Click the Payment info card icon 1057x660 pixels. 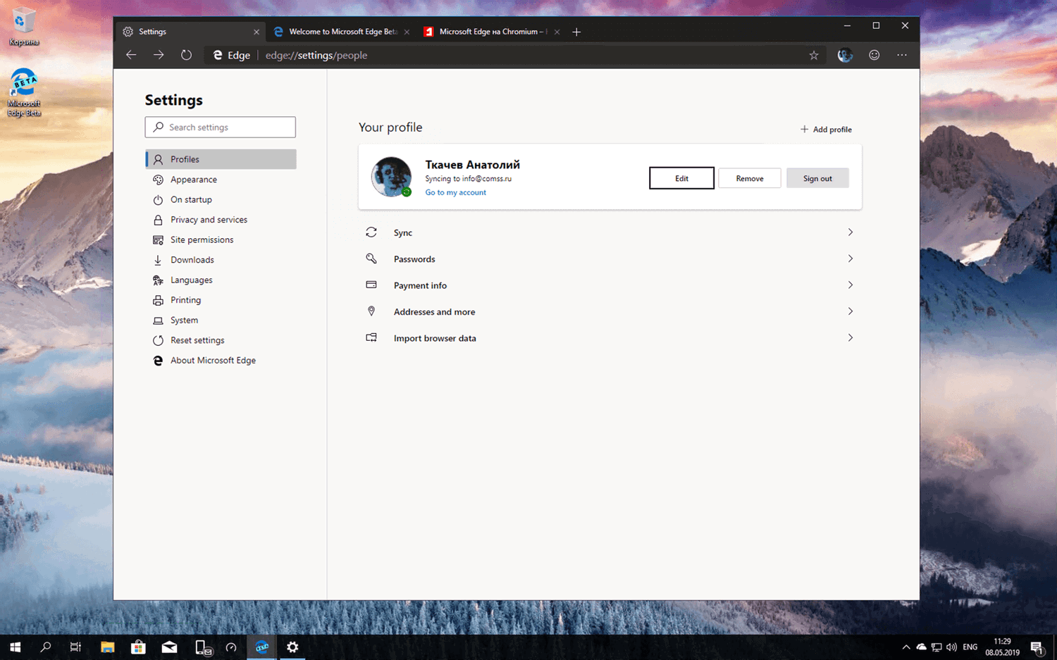coord(371,285)
